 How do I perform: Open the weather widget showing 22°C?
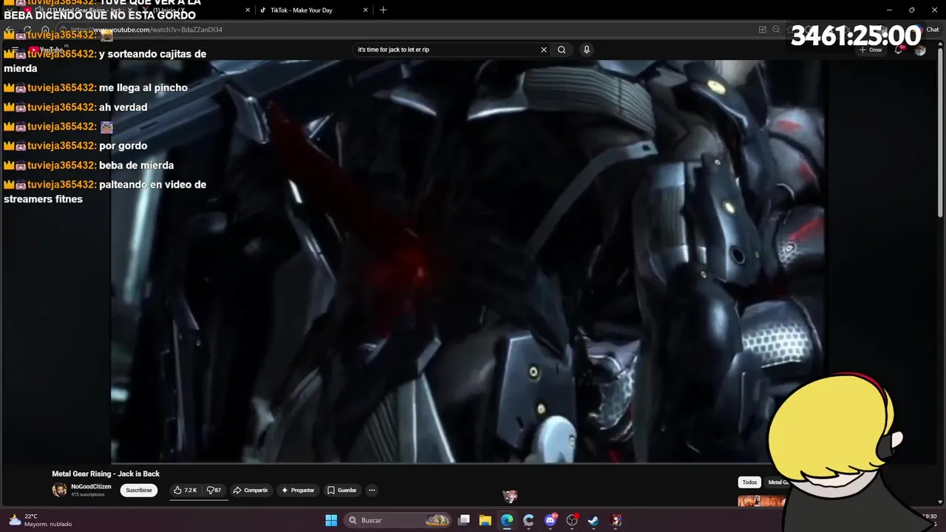(x=40, y=520)
